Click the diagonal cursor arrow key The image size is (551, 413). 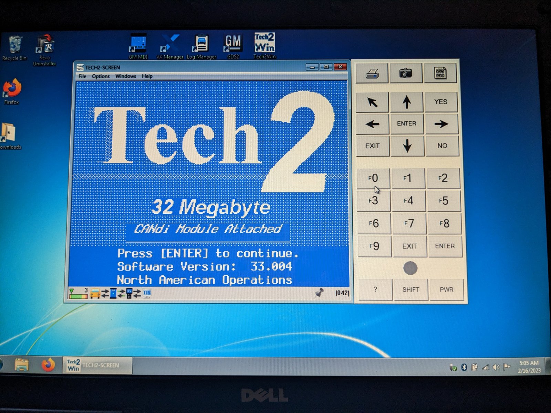[372, 102]
